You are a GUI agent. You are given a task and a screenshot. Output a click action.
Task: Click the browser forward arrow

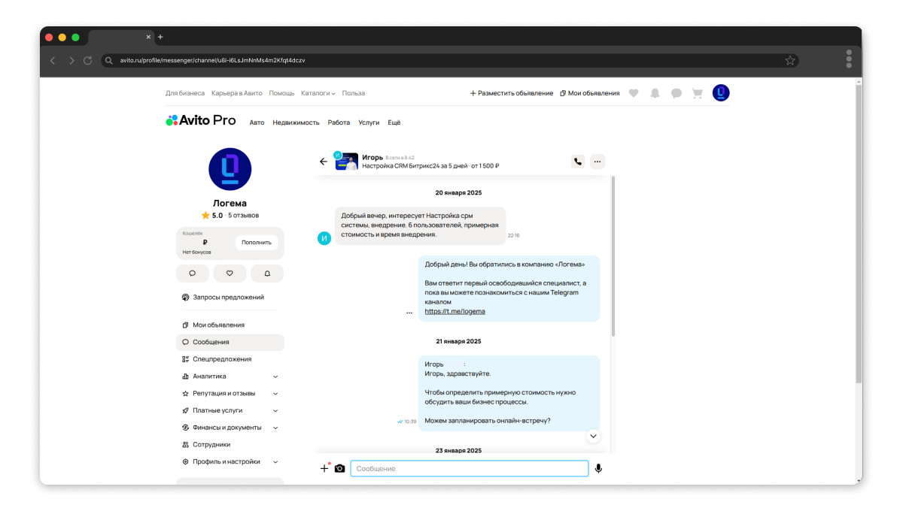(x=71, y=60)
